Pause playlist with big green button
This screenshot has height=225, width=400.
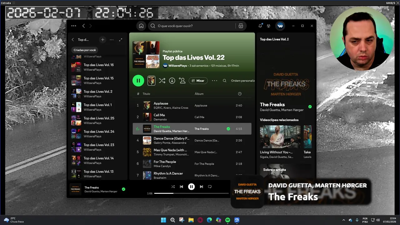click(x=138, y=81)
